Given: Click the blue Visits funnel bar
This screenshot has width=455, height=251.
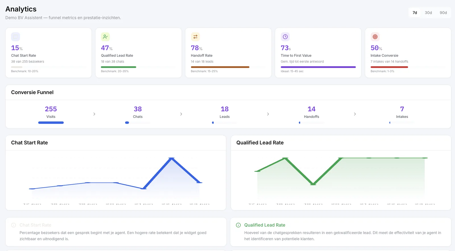Looking at the screenshot, I should coord(51,123).
